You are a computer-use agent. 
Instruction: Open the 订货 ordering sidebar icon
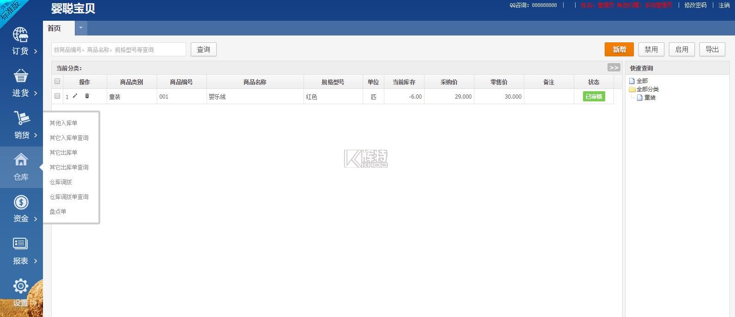click(x=20, y=35)
